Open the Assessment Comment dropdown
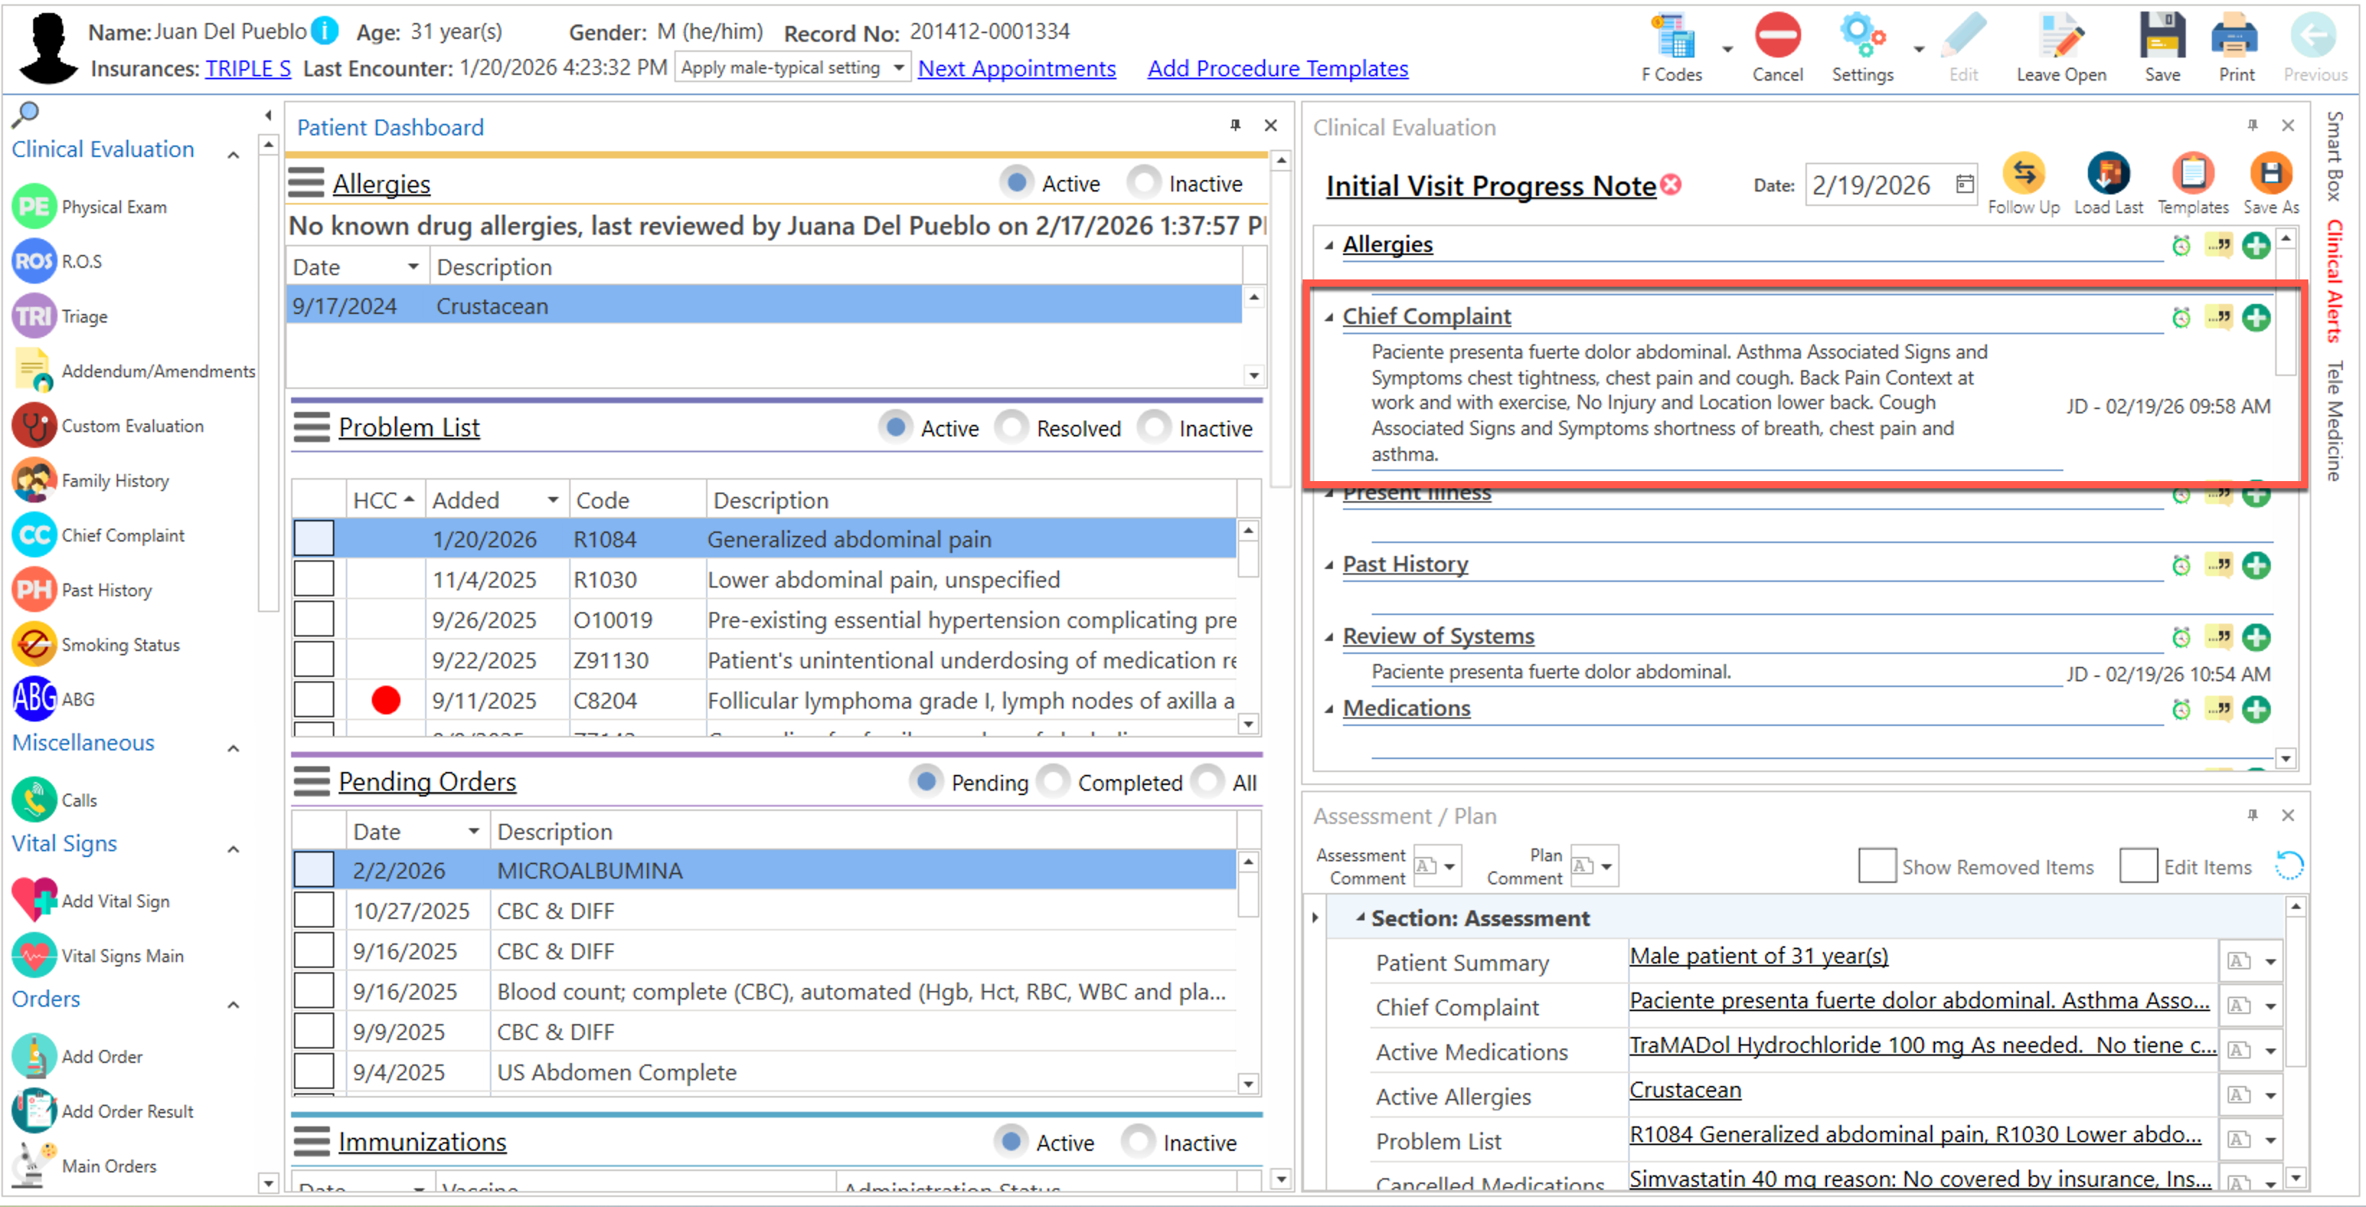 (x=1448, y=866)
